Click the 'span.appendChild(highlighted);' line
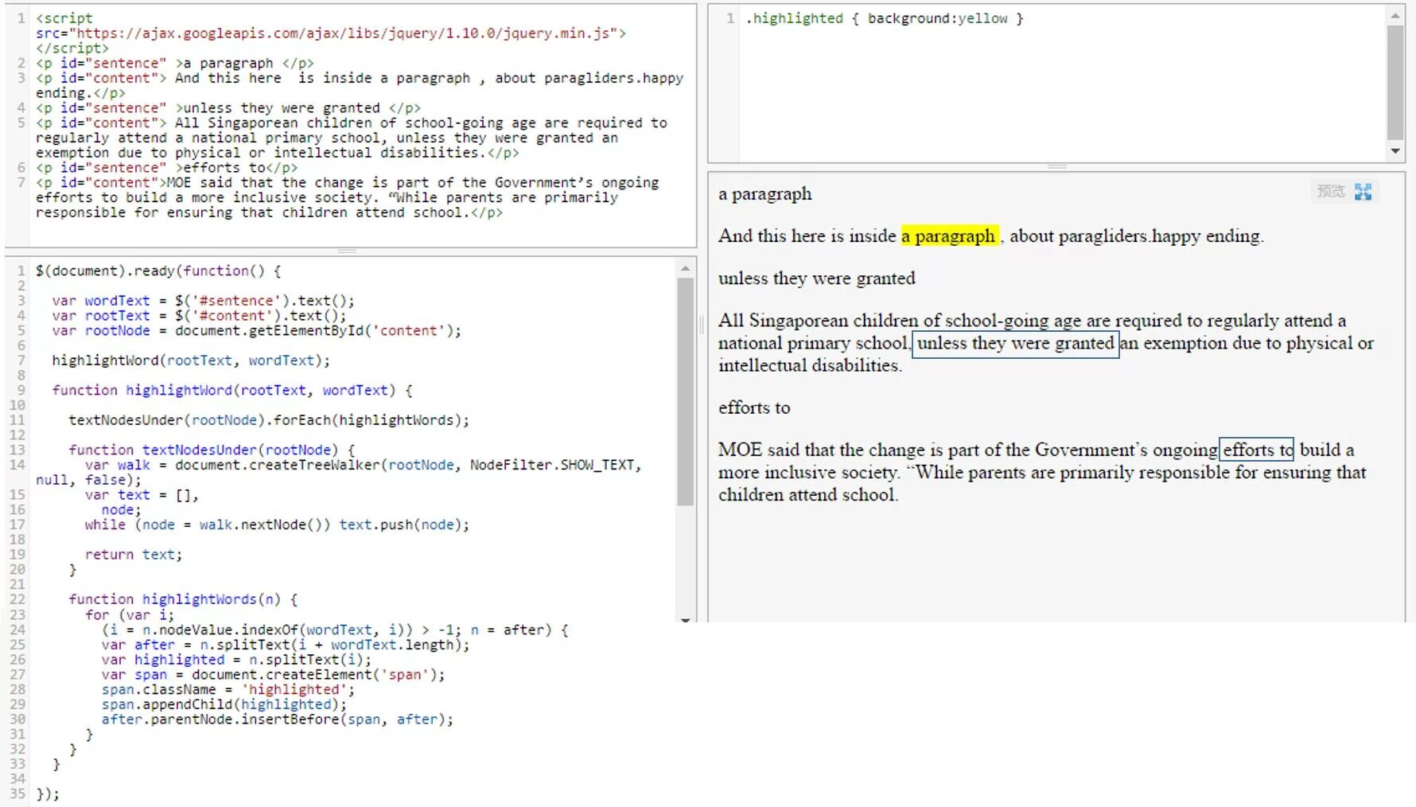 224,704
